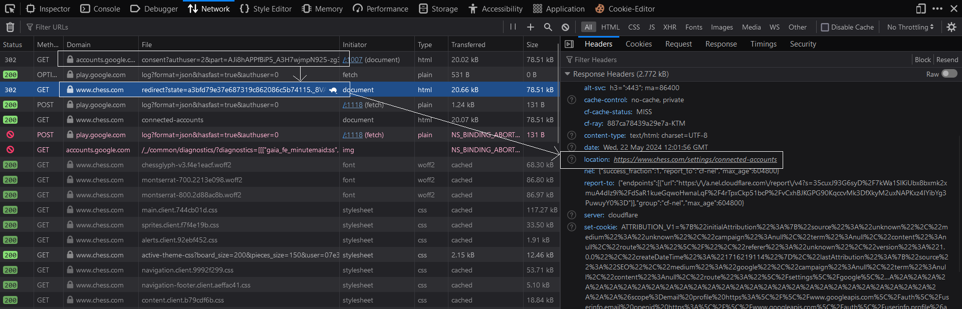Open network settings gear icon

(x=951, y=27)
